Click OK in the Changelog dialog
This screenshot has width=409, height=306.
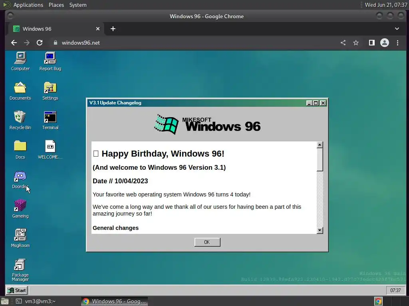coord(207,242)
